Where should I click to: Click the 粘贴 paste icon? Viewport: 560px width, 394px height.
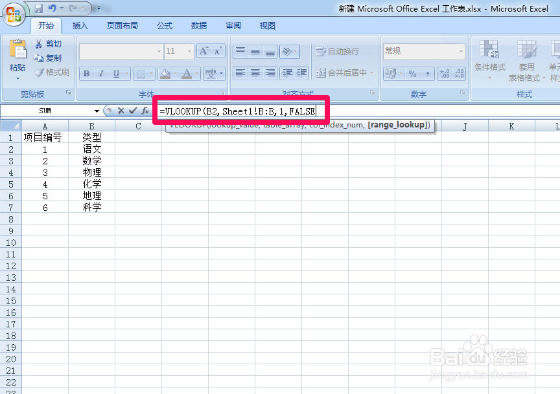(x=17, y=49)
